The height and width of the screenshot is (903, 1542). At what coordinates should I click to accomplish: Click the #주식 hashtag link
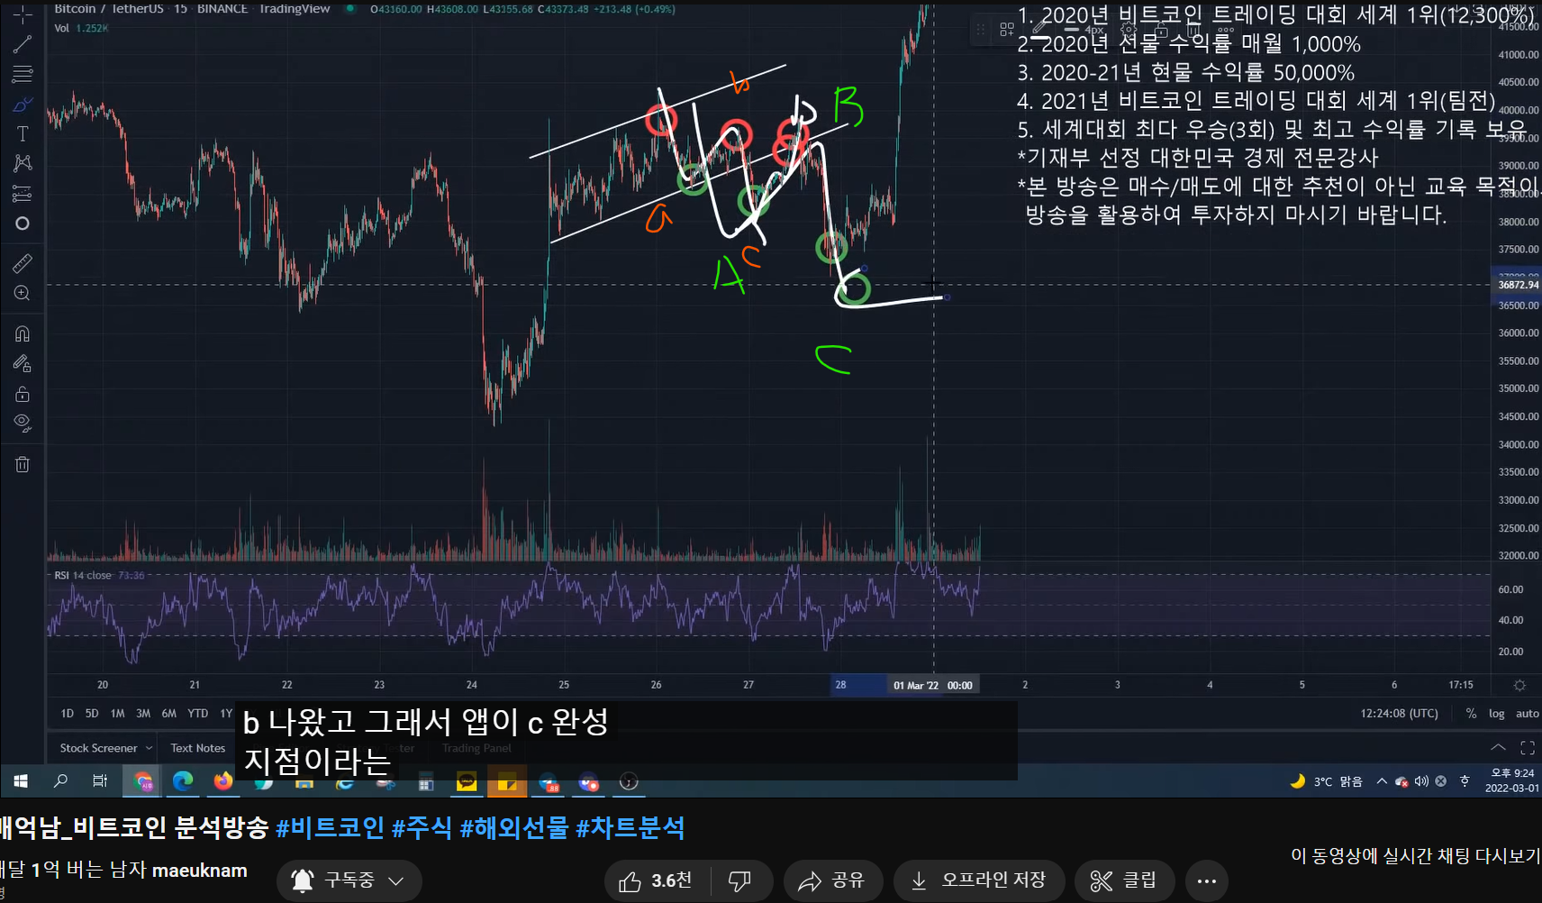(x=422, y=827)
